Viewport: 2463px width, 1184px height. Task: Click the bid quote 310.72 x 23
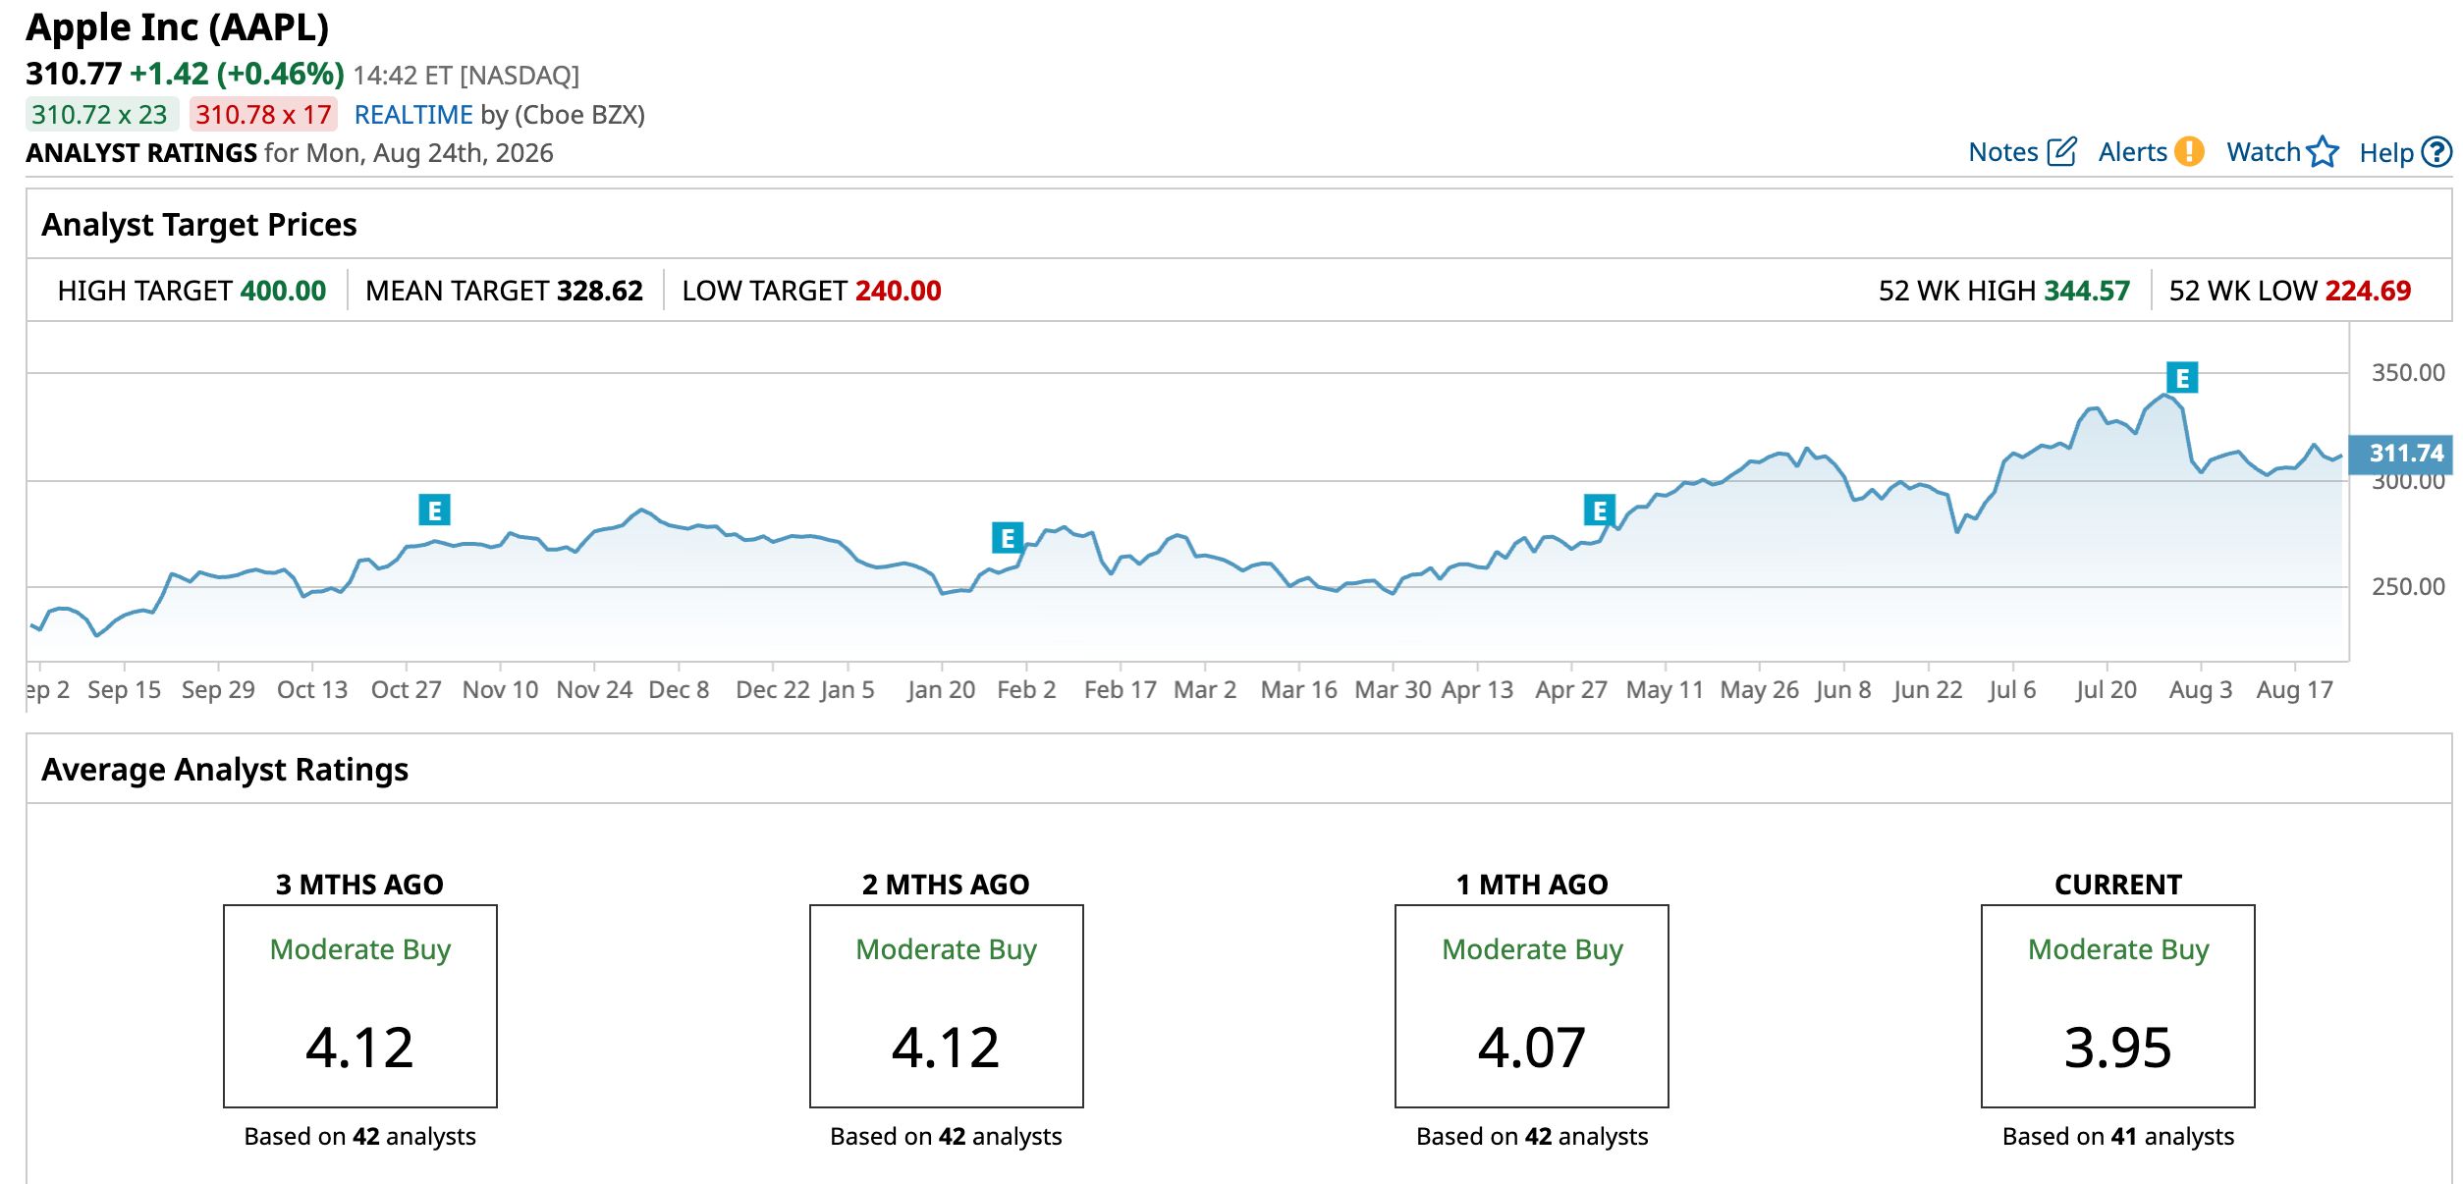(x=100, y=115)
